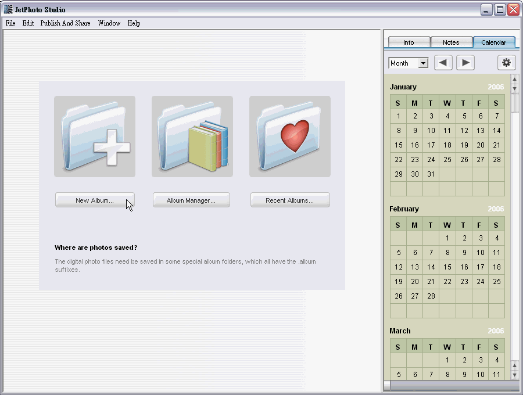Viewport: 523px width, 395px height.
Task: Select January 10 in calendar
Action: pyautogui.click(x=431, y=131)
